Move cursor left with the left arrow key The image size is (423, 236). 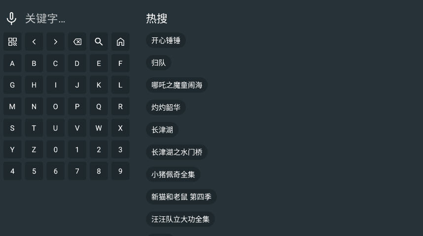(34, 42)
